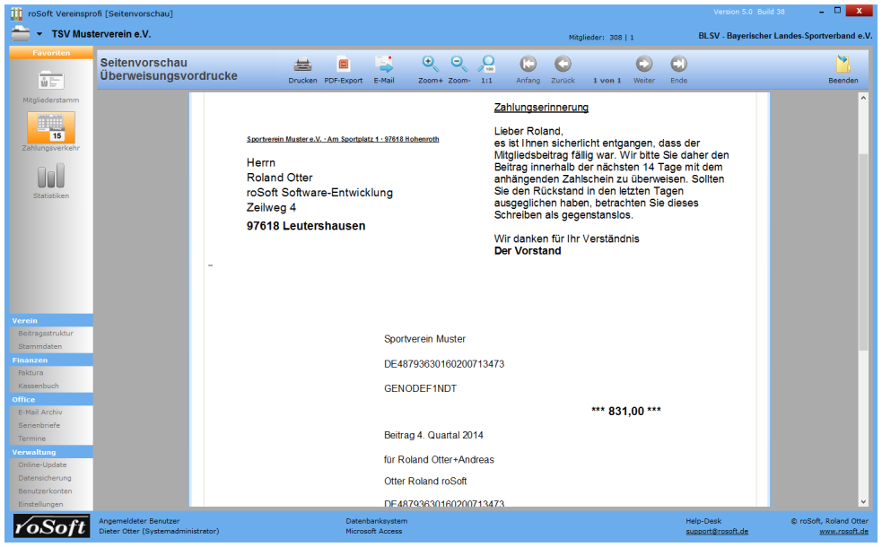Viewport: 882px width, 547px height.
Task: Collapse the Verein section header
Action: pyautogui.click(x=50, y=320)
